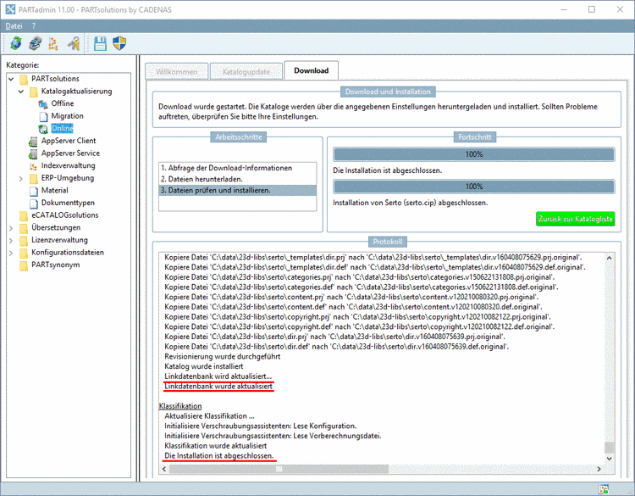
Task: Click the upper 100% progress bar
Action: point(474,154)
